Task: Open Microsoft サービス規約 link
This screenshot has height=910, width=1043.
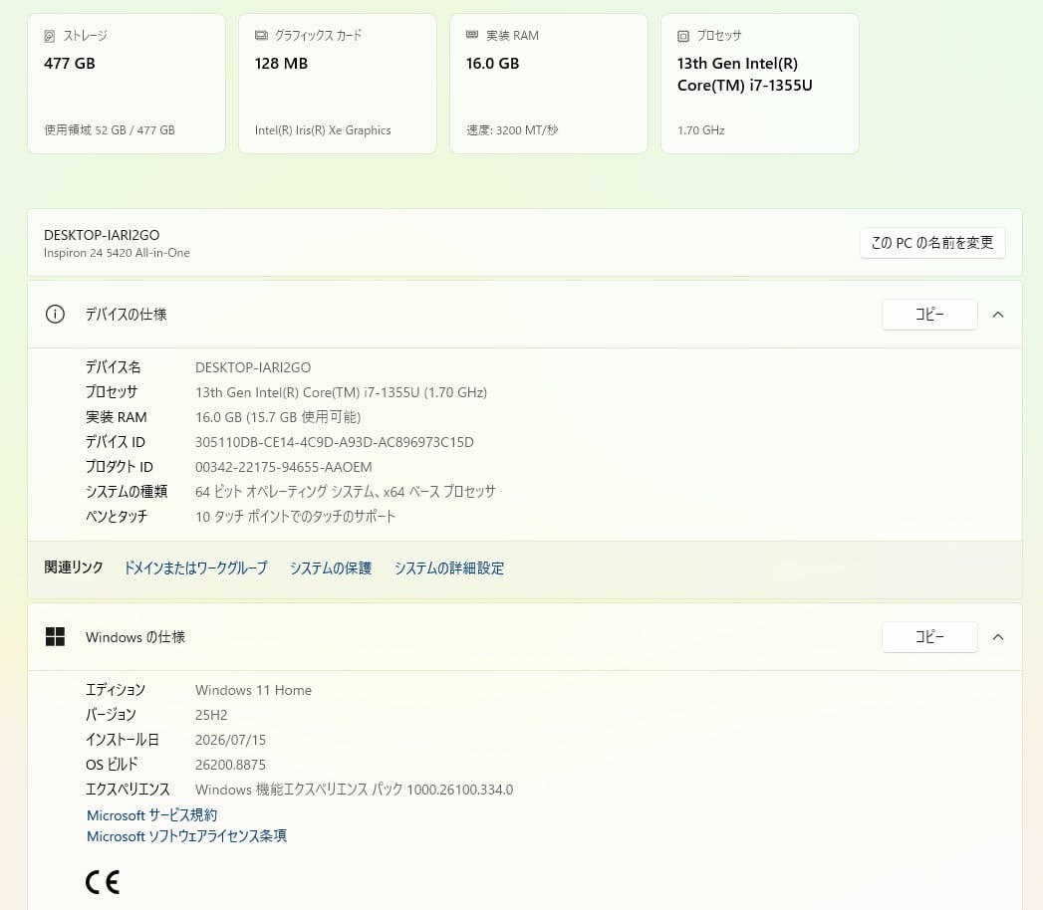Action: pyautogui.click(x=151, y=815)
